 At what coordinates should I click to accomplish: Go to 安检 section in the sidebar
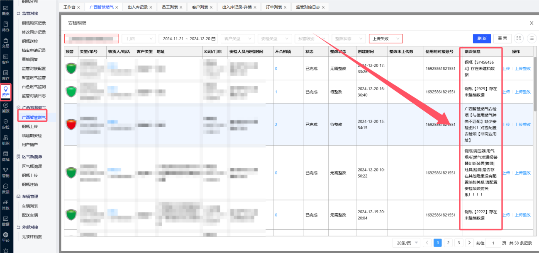pyautogui.click(x=5, y=124)
